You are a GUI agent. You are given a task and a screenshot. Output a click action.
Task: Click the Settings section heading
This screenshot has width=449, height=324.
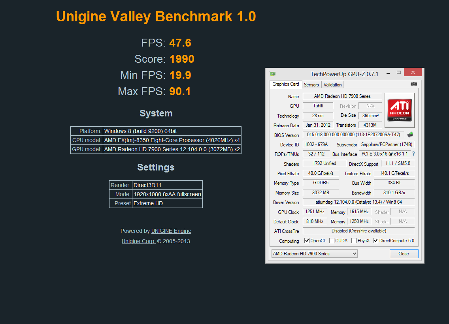[x=156, y=167]
